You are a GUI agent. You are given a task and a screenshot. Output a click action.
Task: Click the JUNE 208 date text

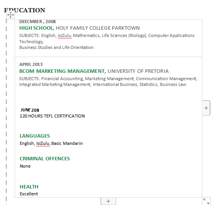(30, 110)
